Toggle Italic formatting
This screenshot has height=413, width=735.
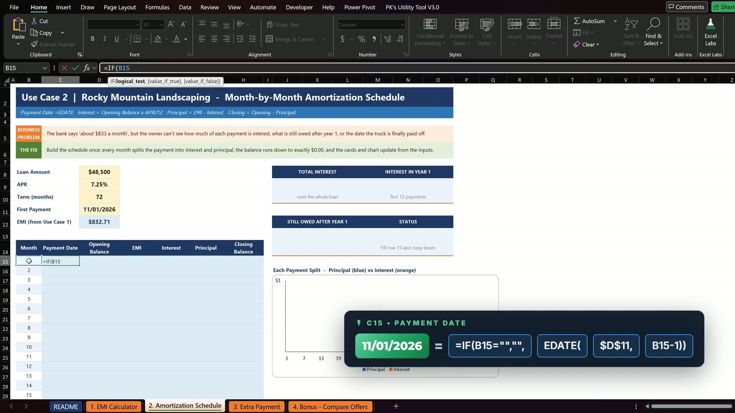[105, 39]
